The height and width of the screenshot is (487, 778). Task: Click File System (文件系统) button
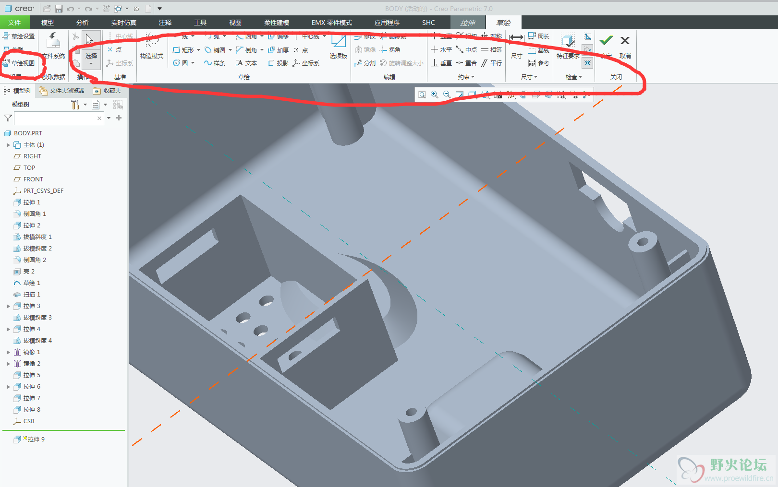pos(53,47)
